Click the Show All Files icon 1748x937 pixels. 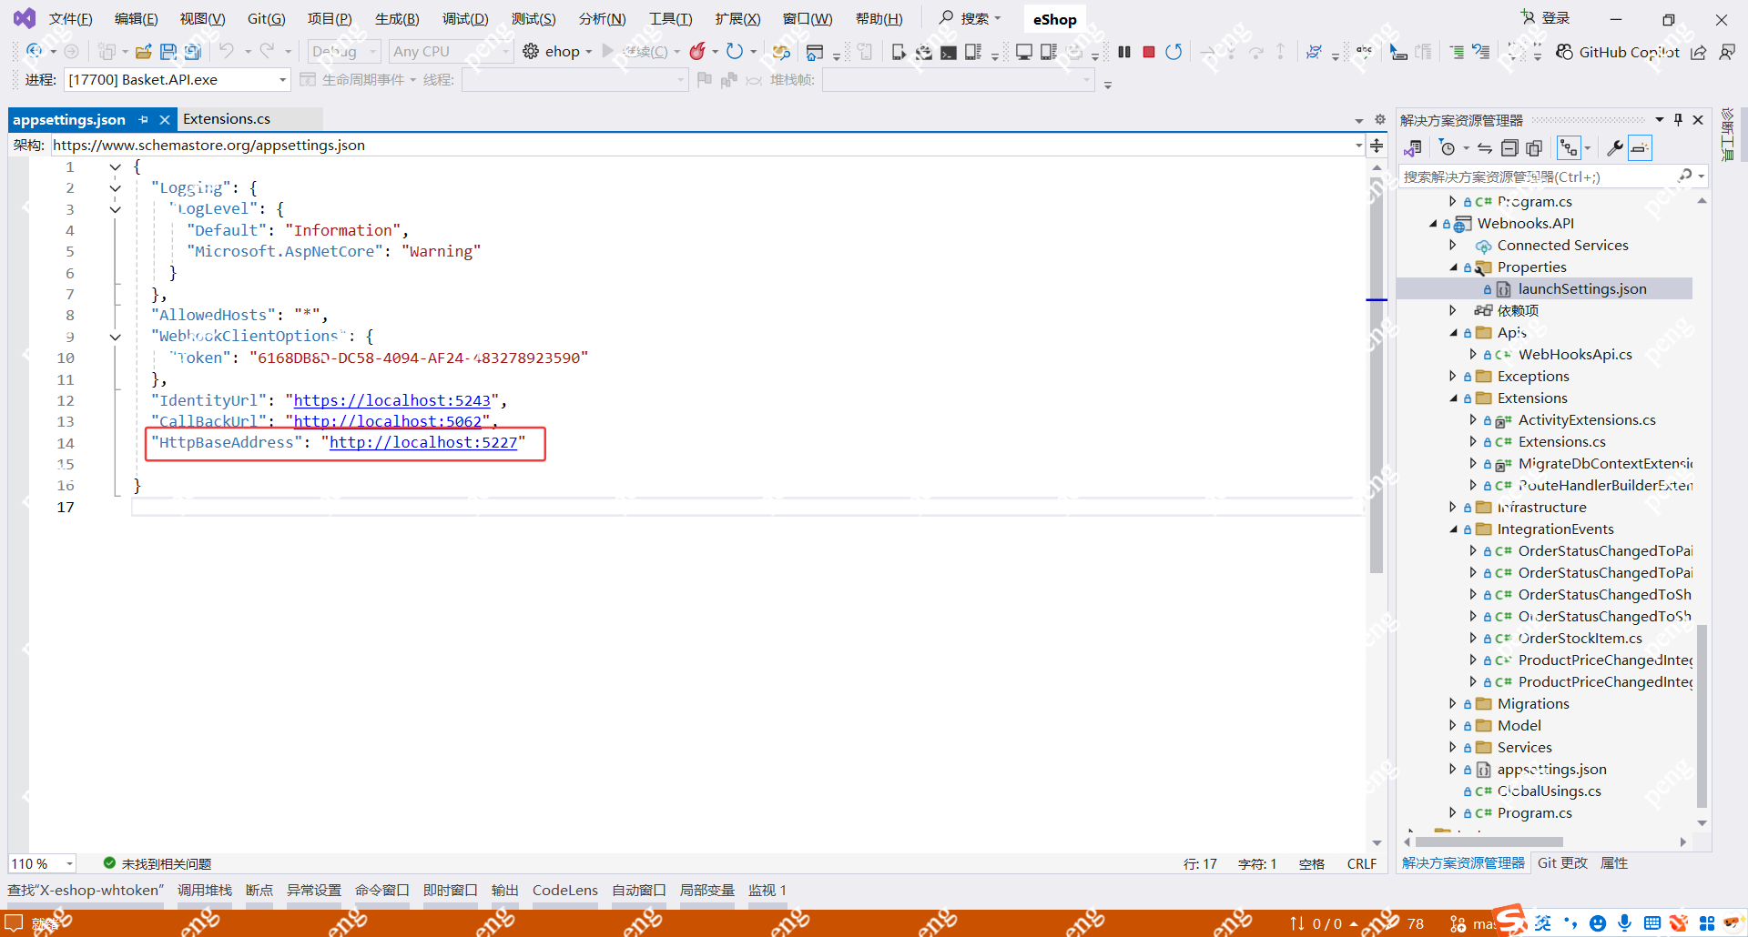1534,148
